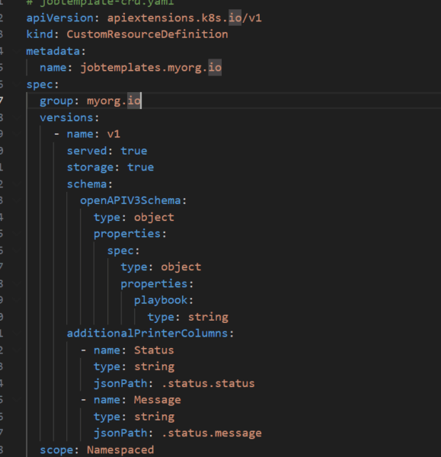The width and height of the screenshot is (441, 457).
Task: Collapse the openAPIV3Schema: fold chevron
Action: click(x=16, y=200)
